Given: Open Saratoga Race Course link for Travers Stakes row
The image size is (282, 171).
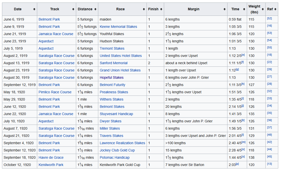Looking at the screenshot, I should click(x=57, y=136).
